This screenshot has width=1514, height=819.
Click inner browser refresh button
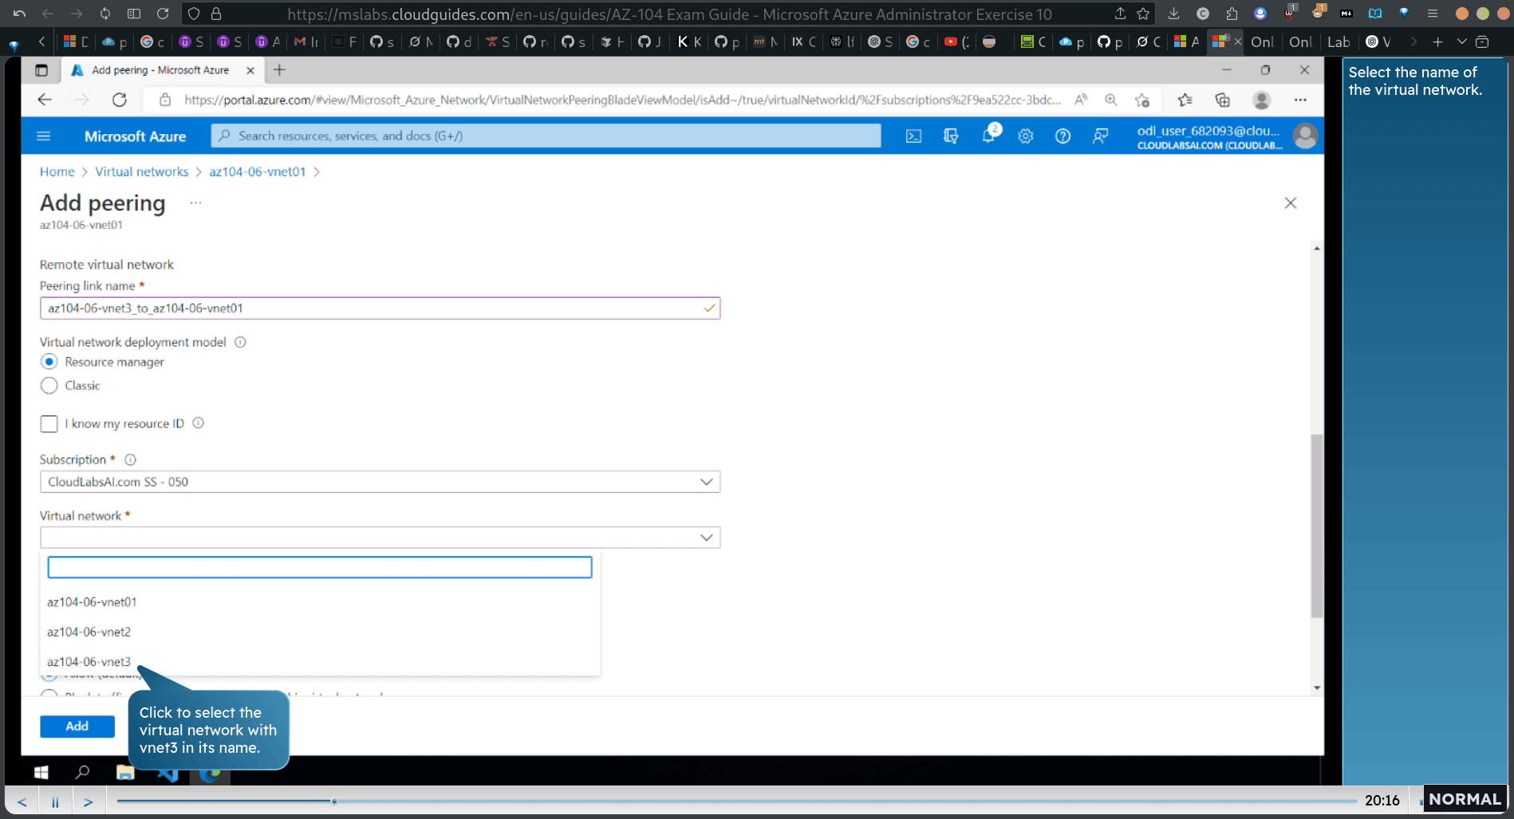pyautogui.click(x=120, y=100)
